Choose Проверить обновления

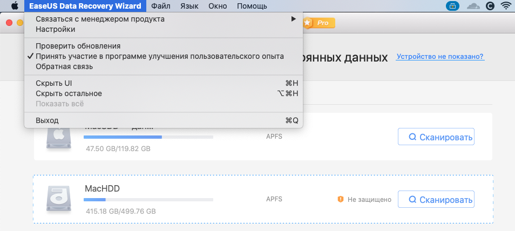[x=78, y=46]
